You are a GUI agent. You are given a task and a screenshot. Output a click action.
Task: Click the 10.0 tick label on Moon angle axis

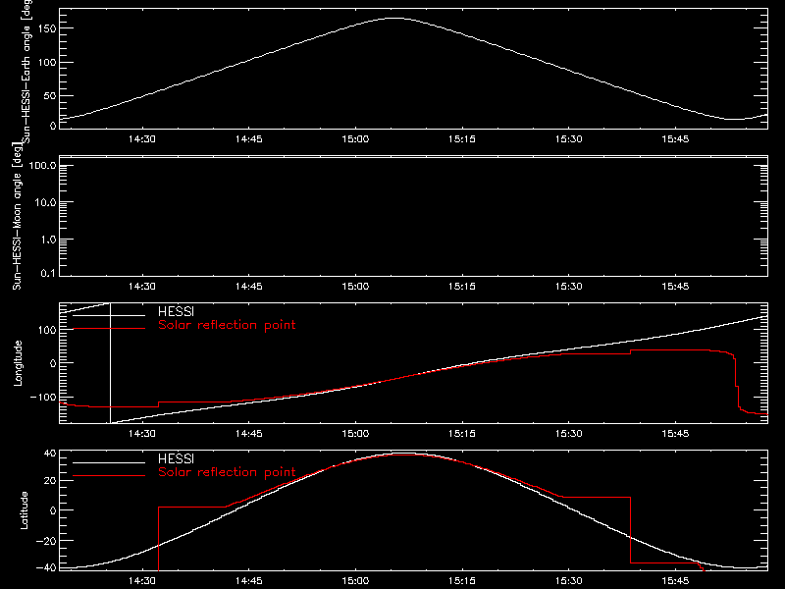45,203
